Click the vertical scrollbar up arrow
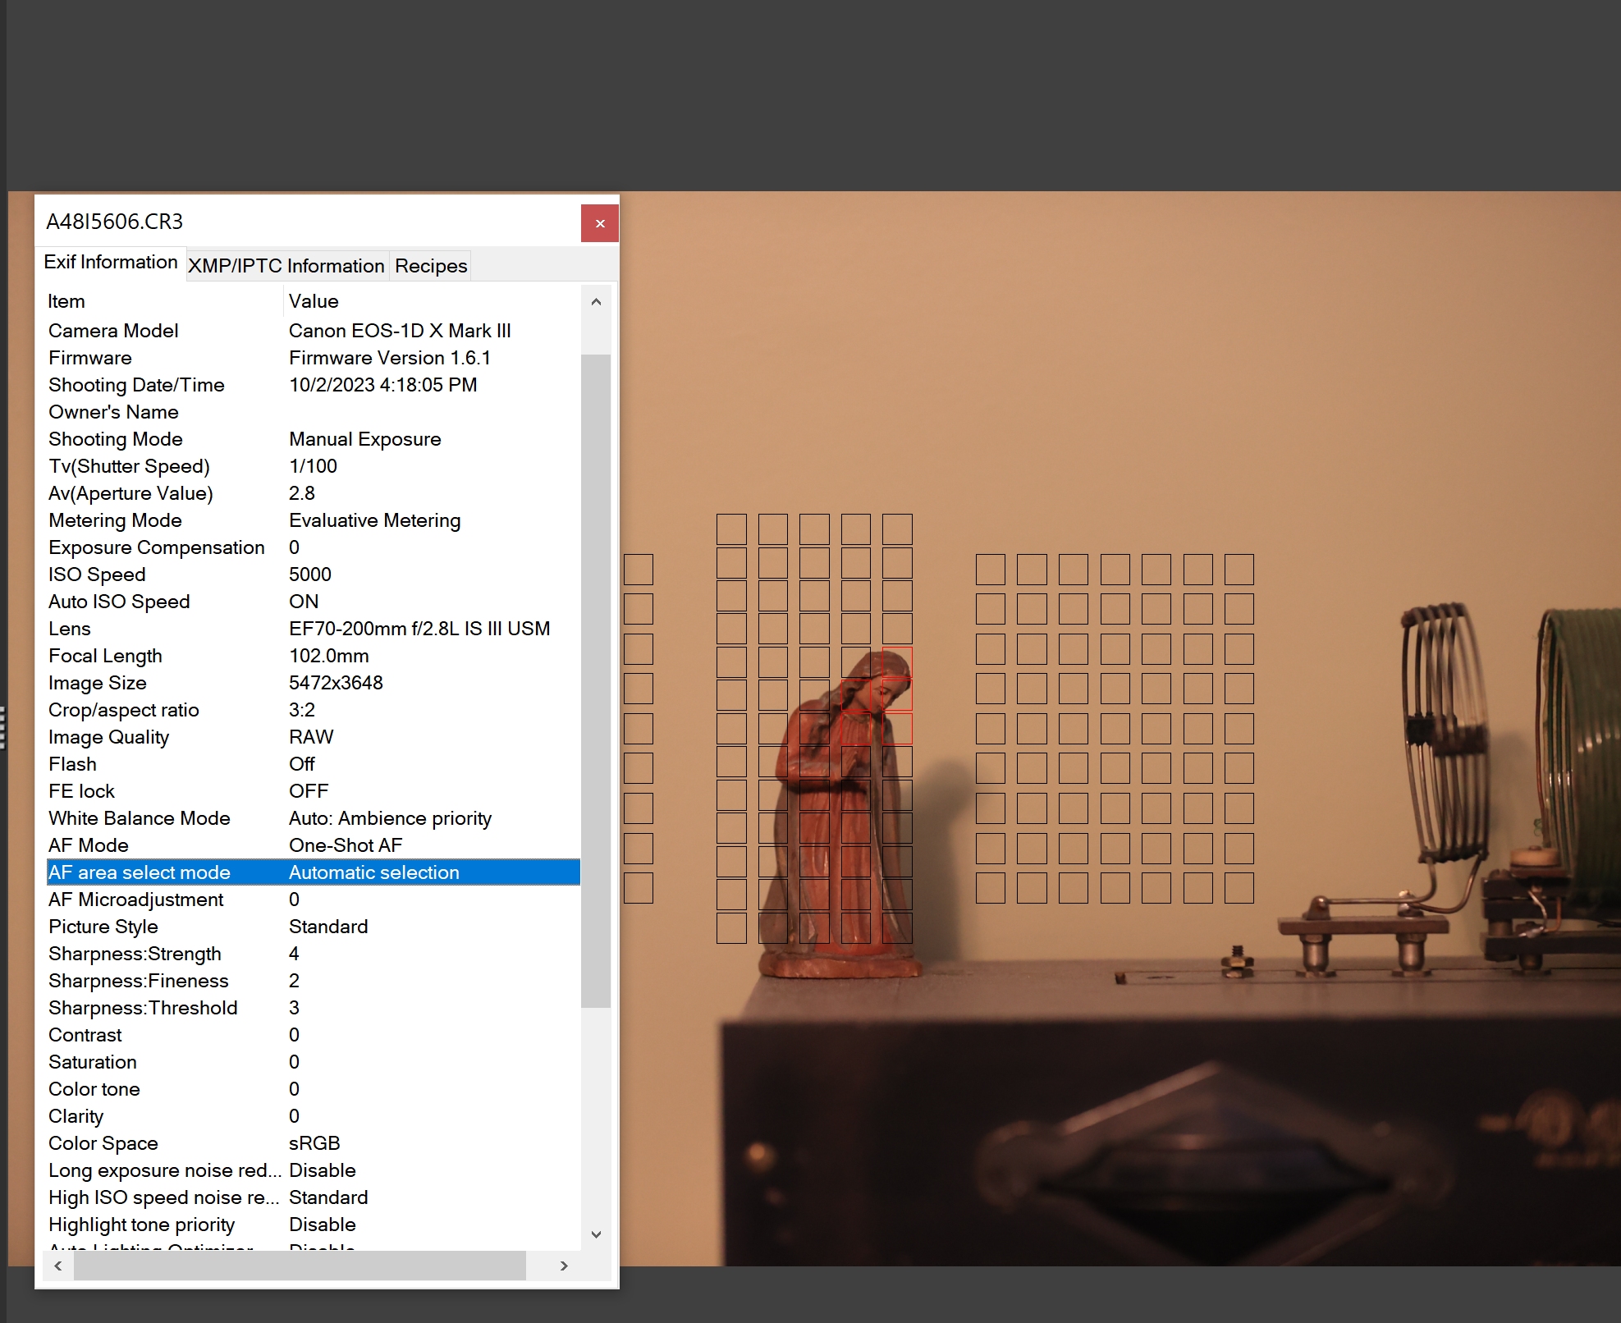This screenshot has width=1621, height=1323. (597, 300)
